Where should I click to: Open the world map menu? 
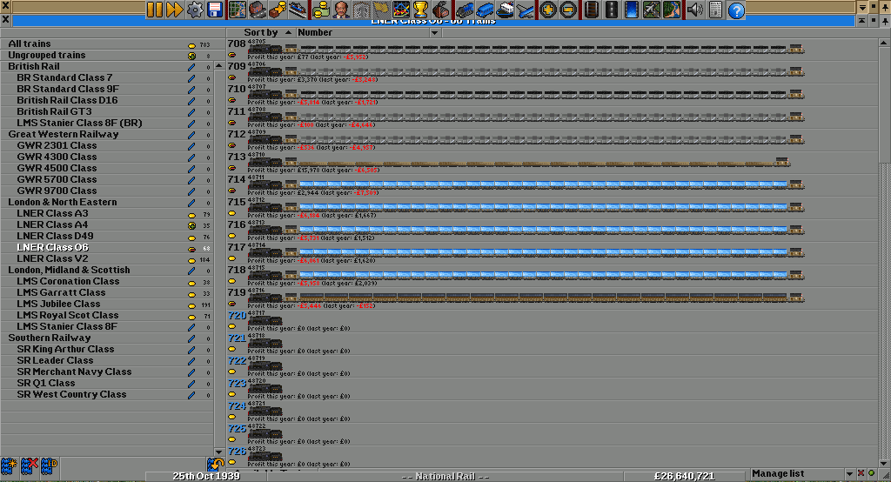pos(238,10)
